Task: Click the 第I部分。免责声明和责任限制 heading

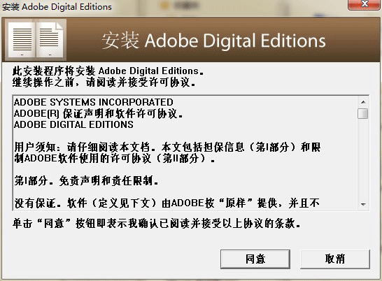Action: [86, 181]
